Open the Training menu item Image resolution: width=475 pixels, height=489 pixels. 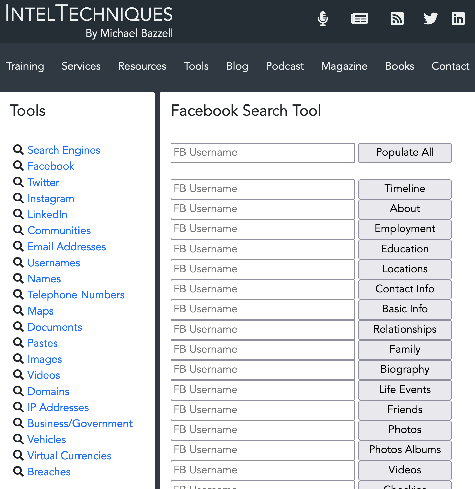(25, 66)
